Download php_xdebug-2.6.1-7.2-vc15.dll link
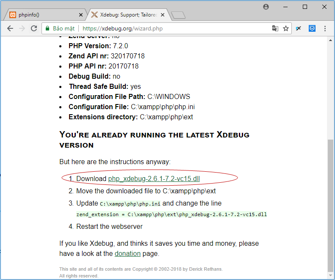Screen dimensions: 335x280 (154, 178)
